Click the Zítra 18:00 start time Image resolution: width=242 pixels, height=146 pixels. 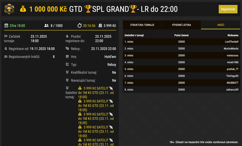[17, 26]
